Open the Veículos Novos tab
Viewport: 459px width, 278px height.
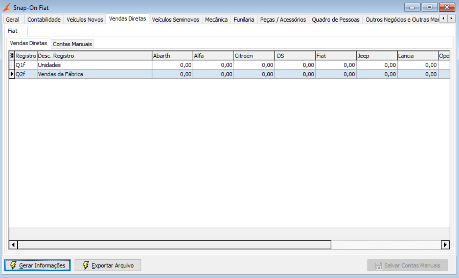click(85, 20)
